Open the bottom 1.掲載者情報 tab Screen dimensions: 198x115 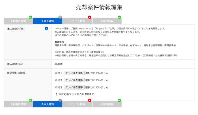[x=18, y=104]
